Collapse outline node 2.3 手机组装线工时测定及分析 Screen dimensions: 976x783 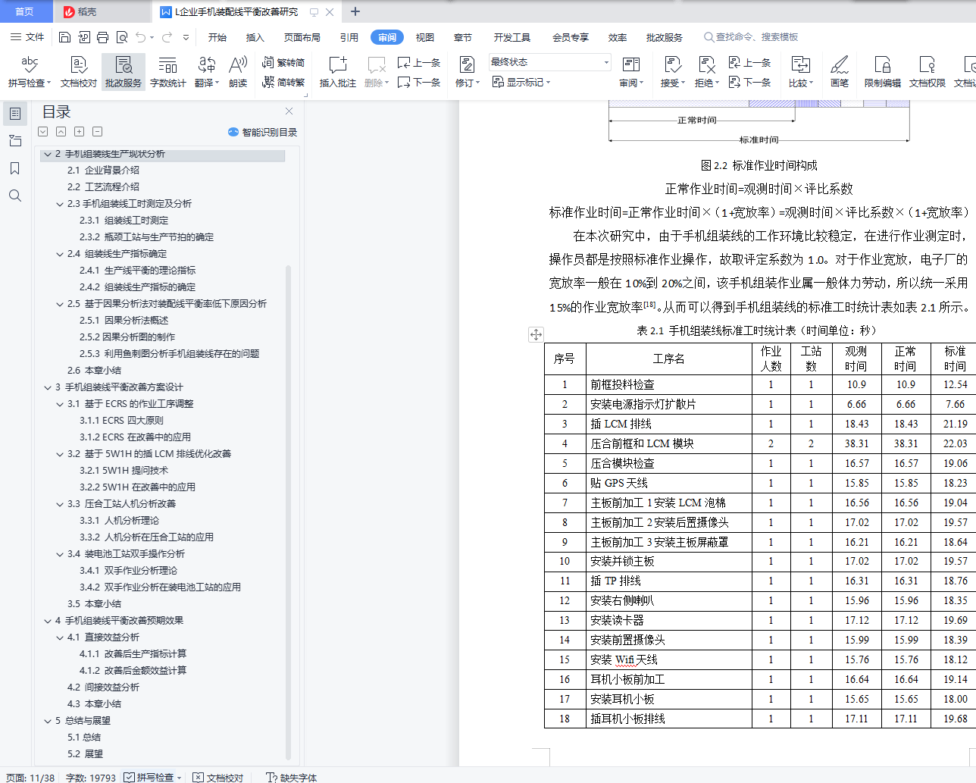click(60, 204)
